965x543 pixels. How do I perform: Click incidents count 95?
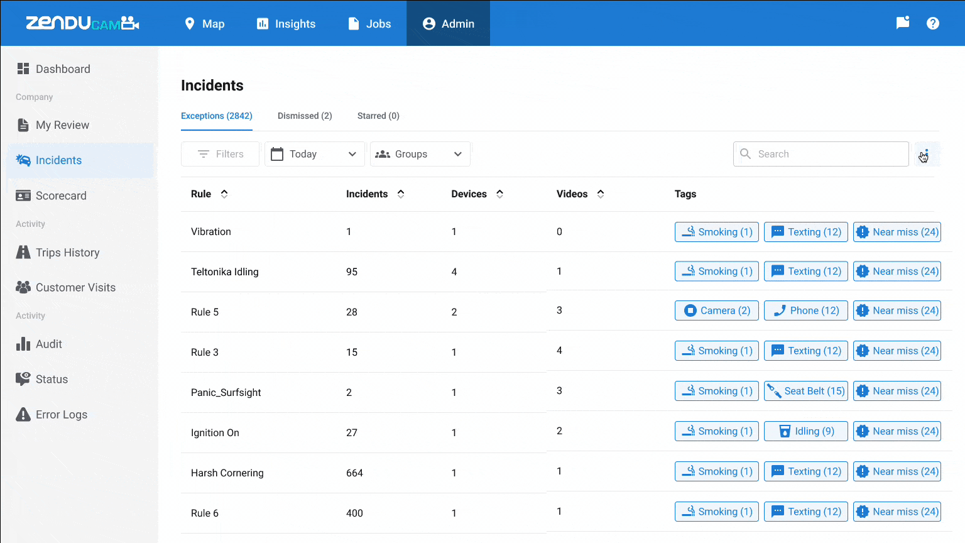point(352,271)
